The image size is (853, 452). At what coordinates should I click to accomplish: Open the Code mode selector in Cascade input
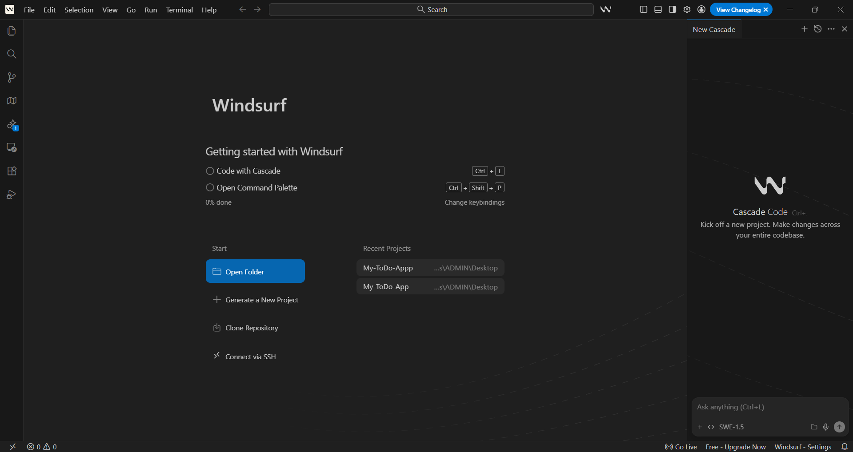(x=711, y=427)
